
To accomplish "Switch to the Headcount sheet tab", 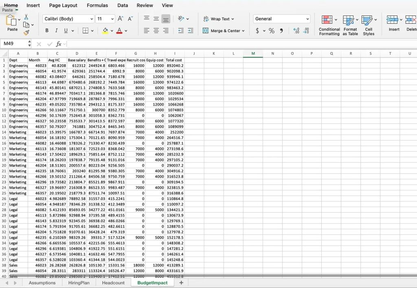I will 113,283.
